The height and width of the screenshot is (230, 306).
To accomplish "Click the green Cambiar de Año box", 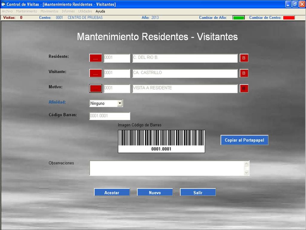I will click(x=238, y=18).
